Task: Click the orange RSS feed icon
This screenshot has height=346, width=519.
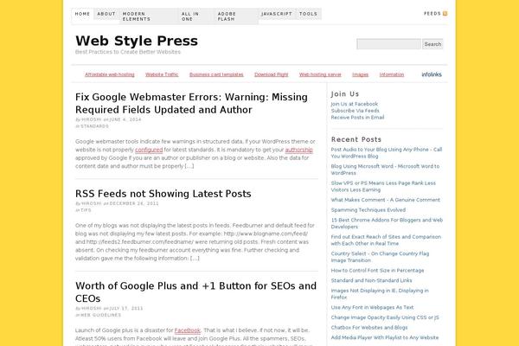Action: coord(445,14)
